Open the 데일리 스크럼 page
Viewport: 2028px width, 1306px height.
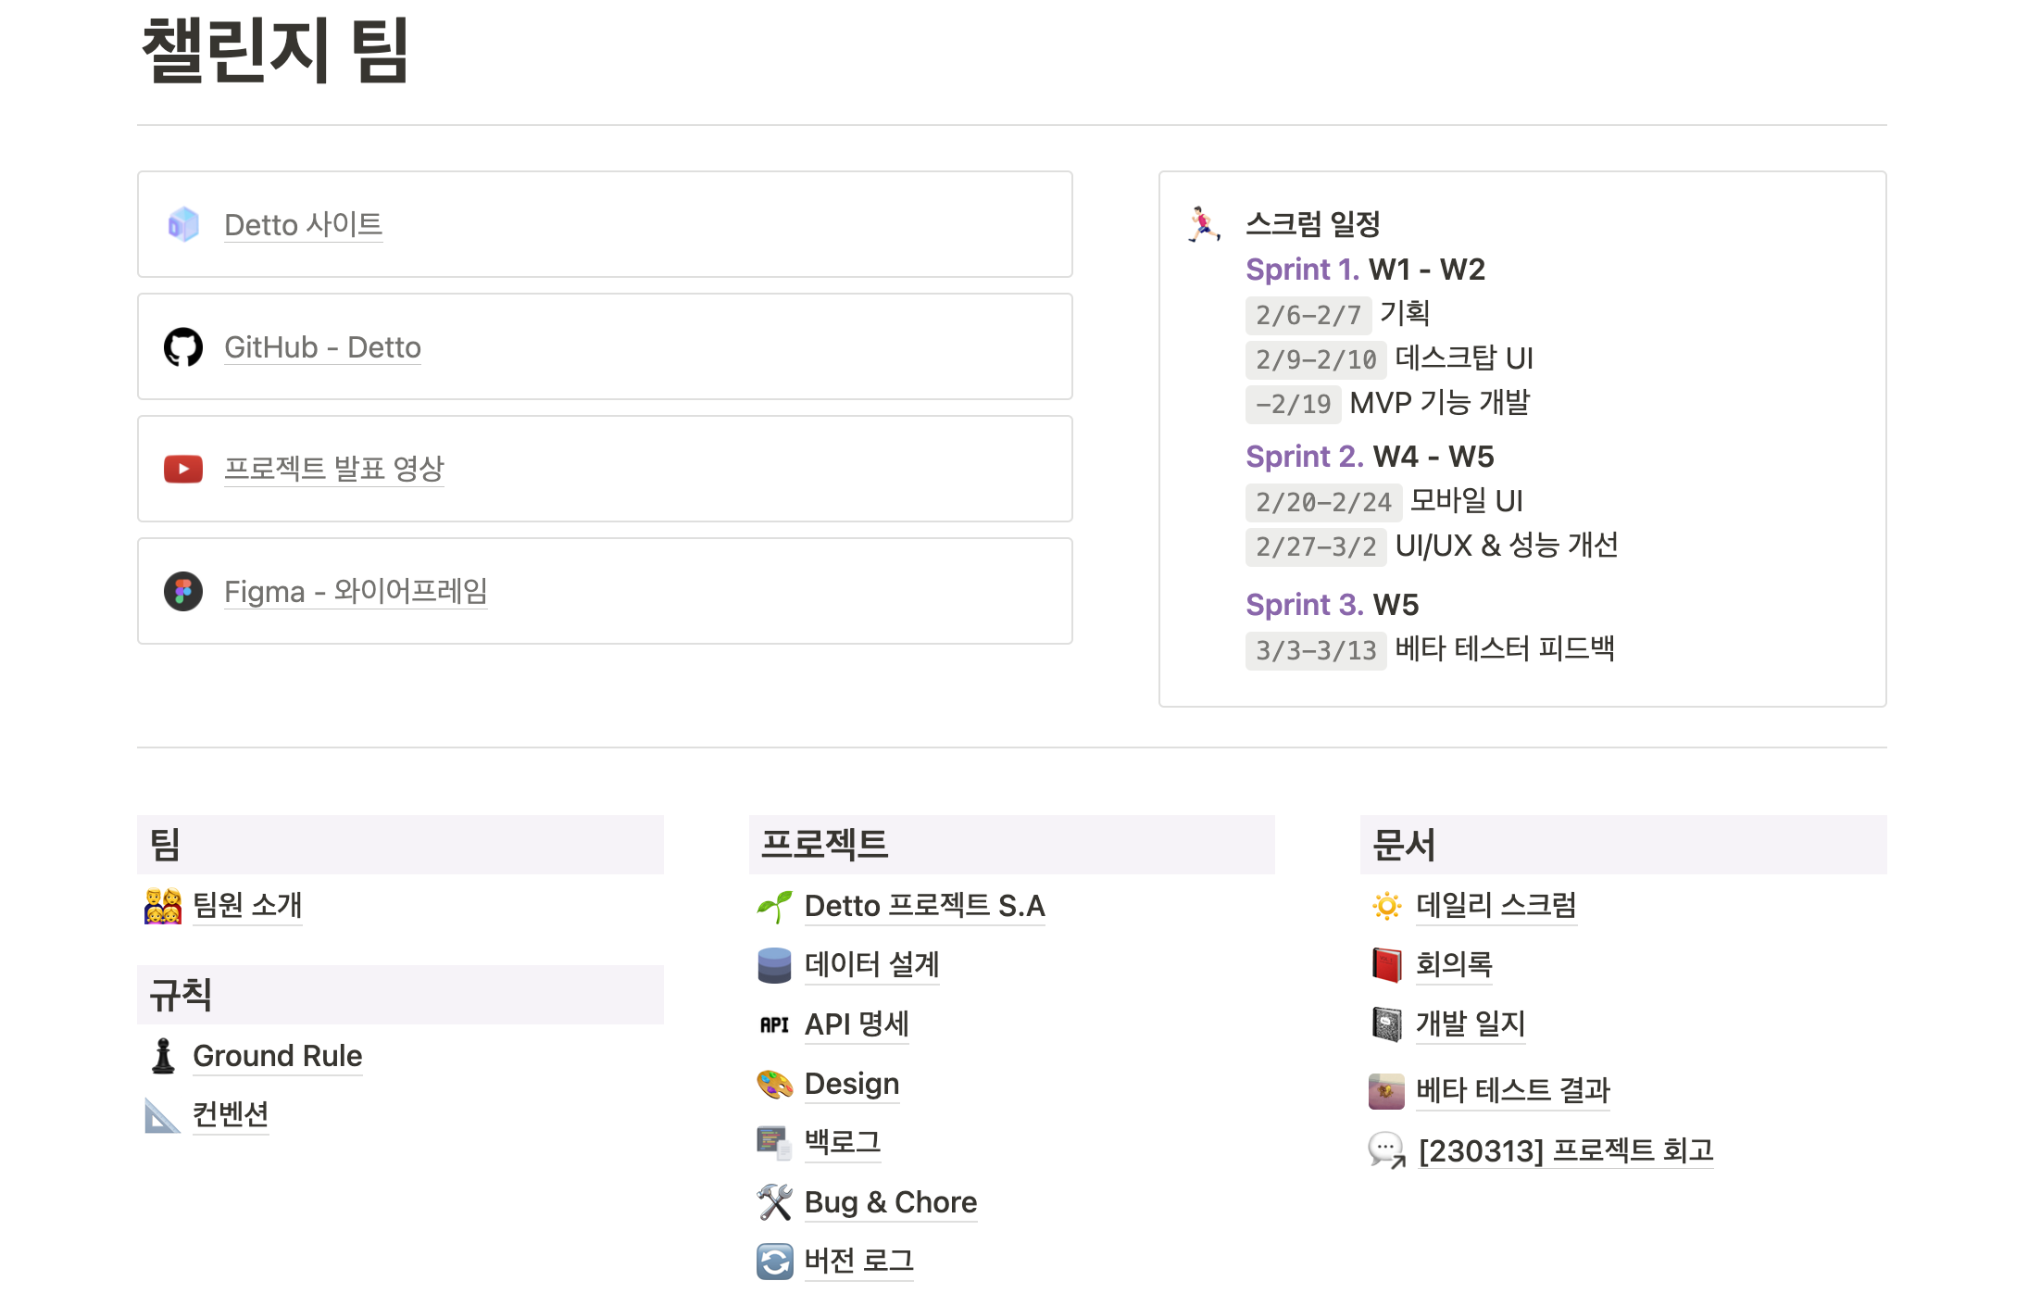coord(1496,905)
